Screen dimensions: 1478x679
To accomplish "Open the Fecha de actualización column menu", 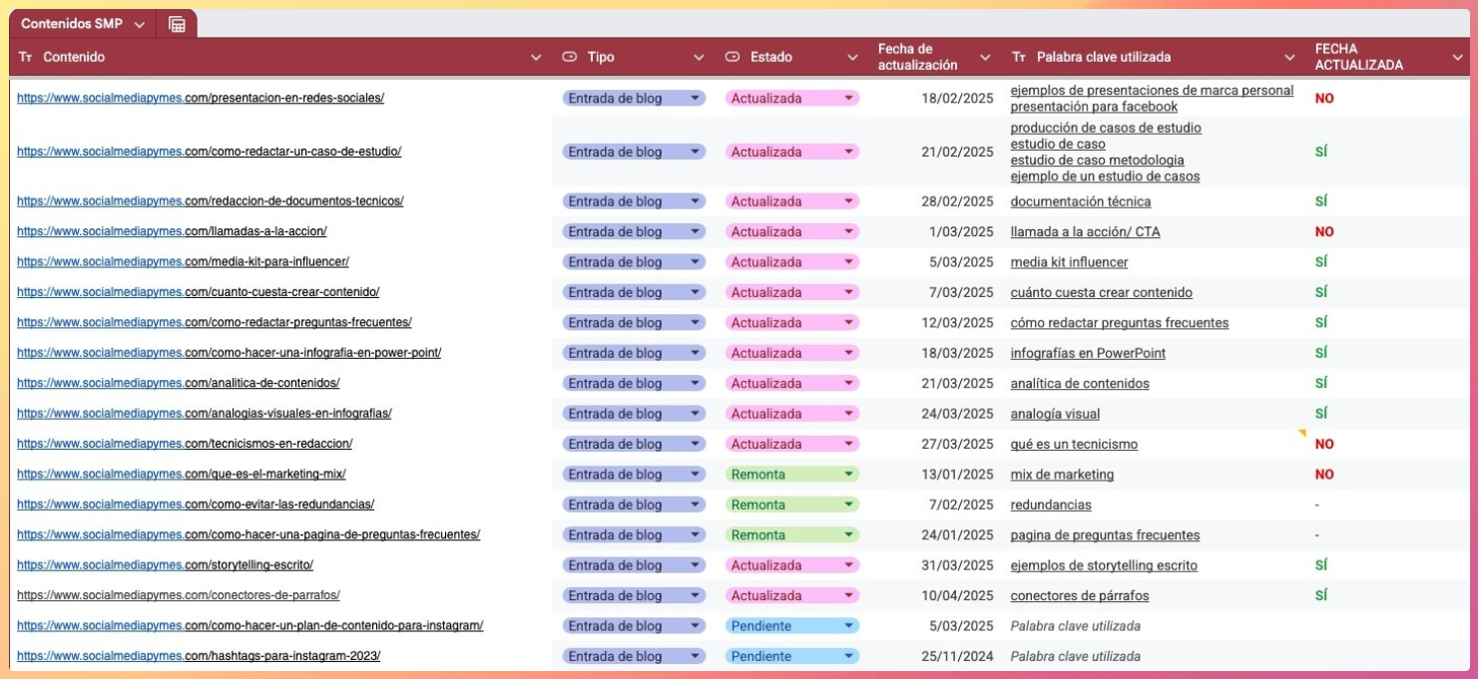I will click(x=985, y=58).
